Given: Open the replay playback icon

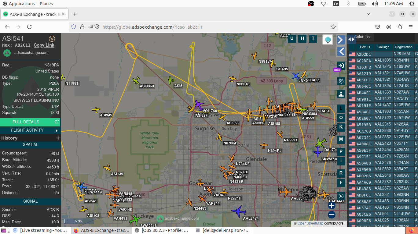Looking at the screenshot, I should (341, 196).
